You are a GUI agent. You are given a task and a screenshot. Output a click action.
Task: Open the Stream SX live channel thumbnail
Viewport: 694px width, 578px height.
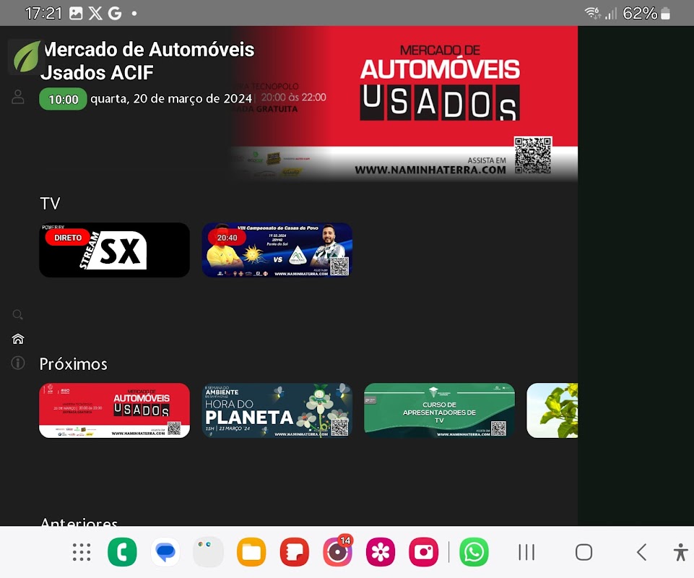coord(114,250)
